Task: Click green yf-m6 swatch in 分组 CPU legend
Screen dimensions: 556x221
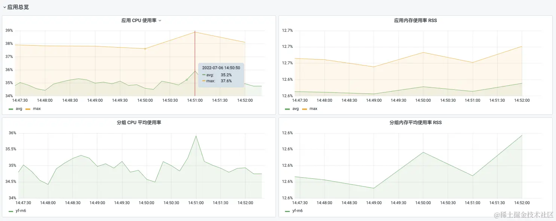Action: (x=11, y=211)
